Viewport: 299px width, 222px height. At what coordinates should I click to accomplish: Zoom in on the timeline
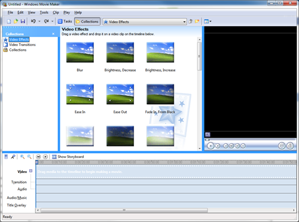22,157
